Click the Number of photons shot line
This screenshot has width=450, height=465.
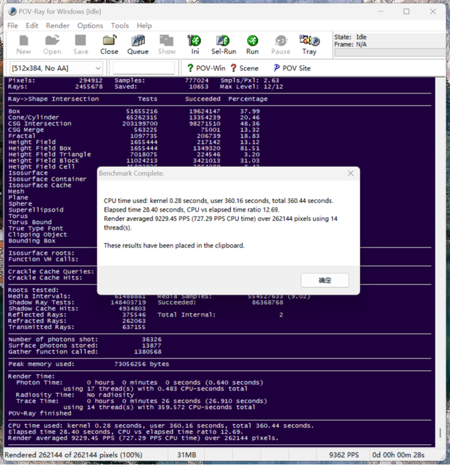click(85, 339)
